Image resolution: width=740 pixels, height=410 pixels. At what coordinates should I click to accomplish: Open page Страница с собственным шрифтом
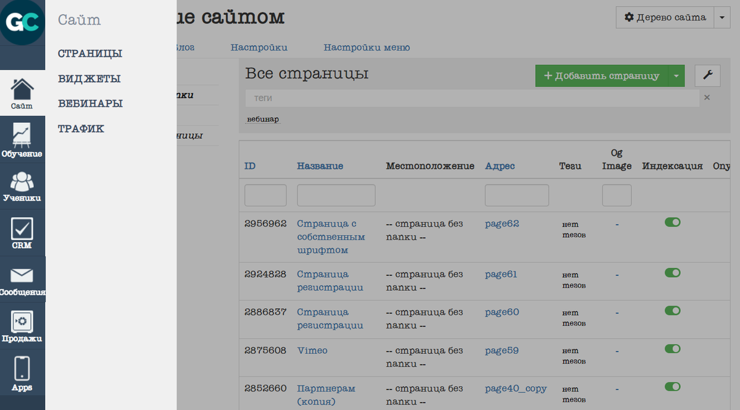tap(331, 236)
